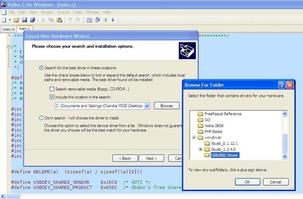Click the Pelles C title bar icon

(3, 4)
